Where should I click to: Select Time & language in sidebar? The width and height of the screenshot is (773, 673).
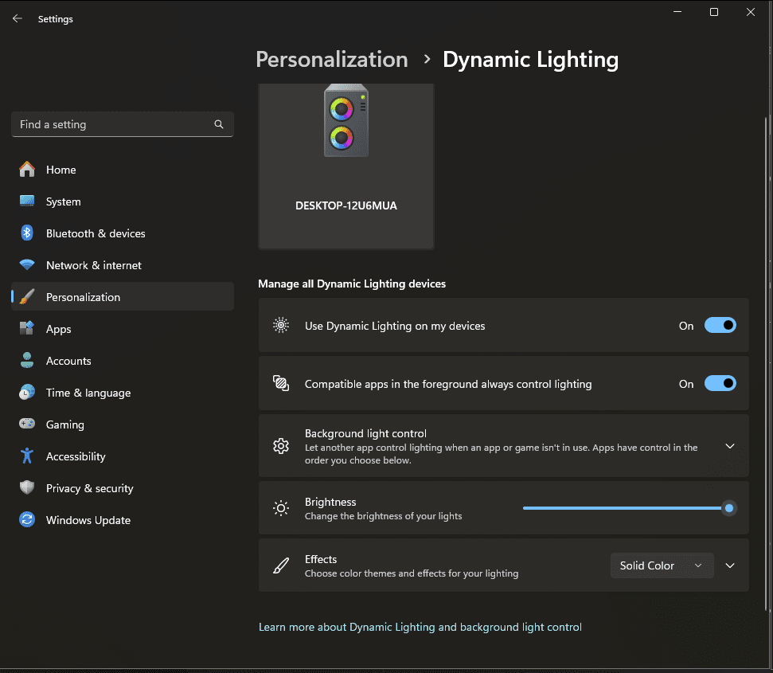tap(88, 393)
